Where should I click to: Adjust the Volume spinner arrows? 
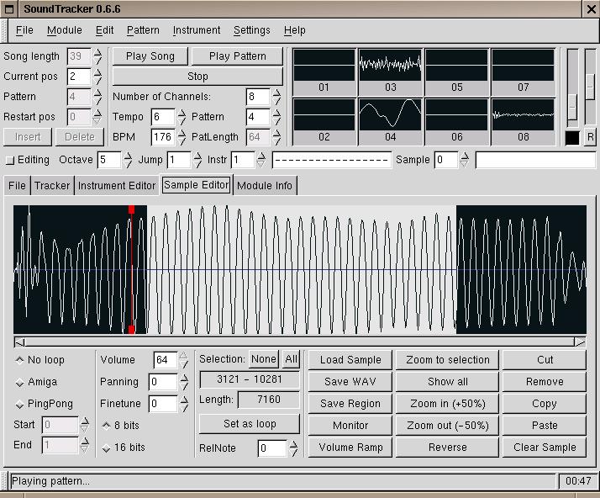(184, 360)
